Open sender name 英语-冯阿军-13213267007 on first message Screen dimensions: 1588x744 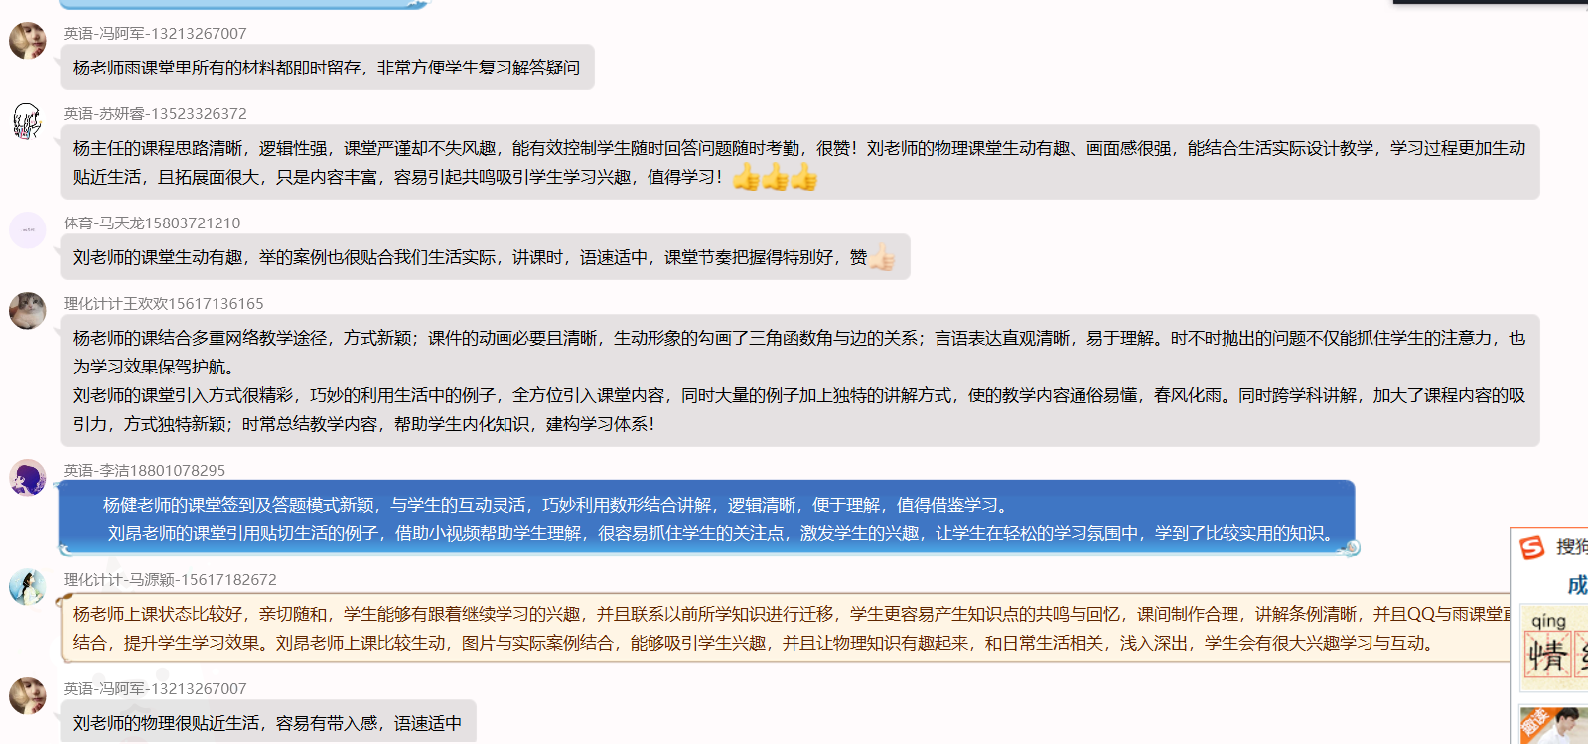[155, 33]
